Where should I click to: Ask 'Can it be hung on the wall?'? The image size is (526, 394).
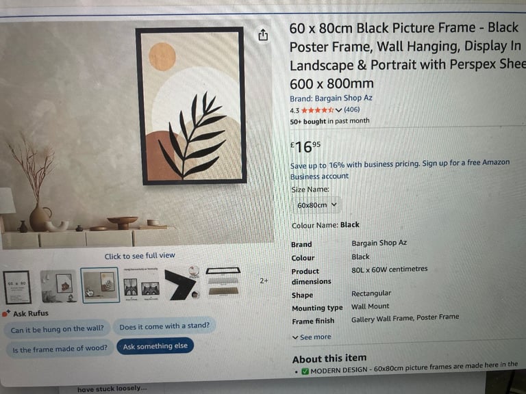57,329
